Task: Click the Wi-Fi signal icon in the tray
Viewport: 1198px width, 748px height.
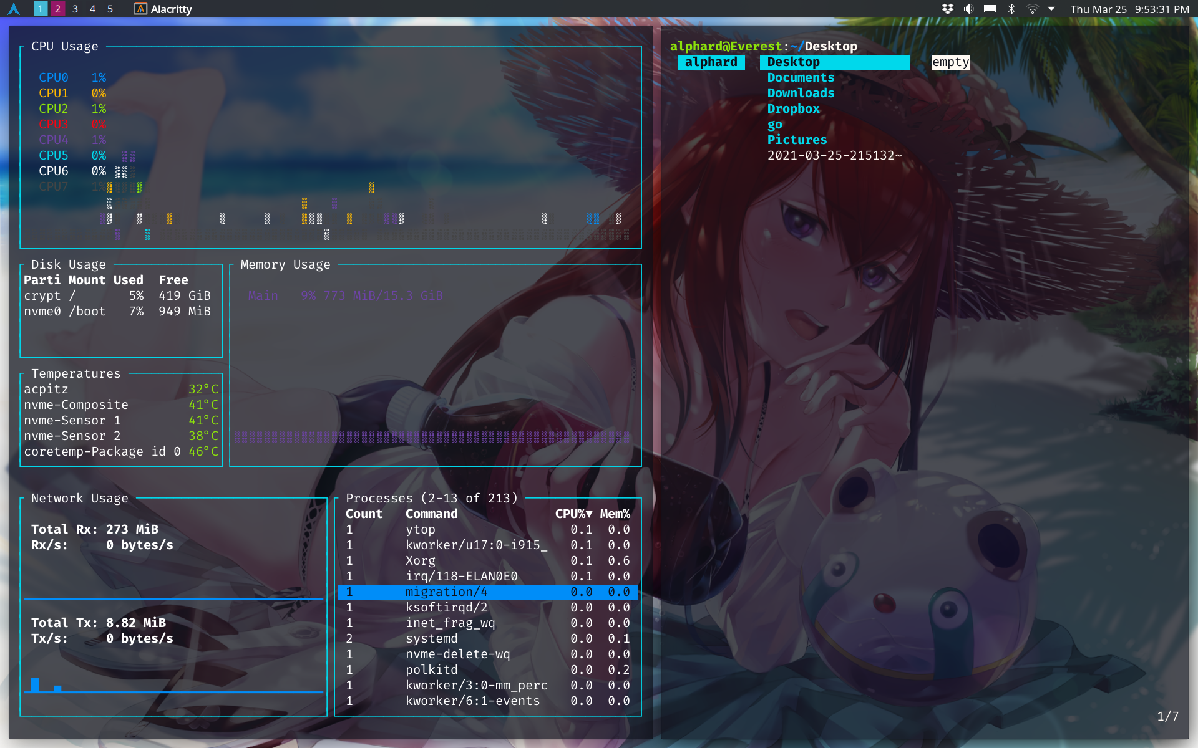Action: [1033, 9]
